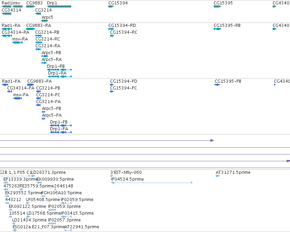Click the CG15395-PB protein label
Screen dimensions: 290x232
pos(228,81)
